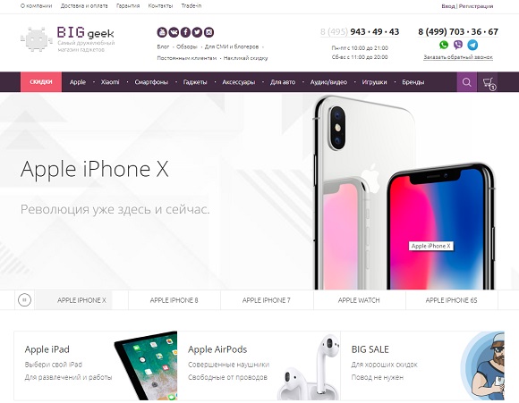The image size is (519, 403).
Task: Open the Facebook social icon
Action: pyautogui.click(x=185, y=32)
